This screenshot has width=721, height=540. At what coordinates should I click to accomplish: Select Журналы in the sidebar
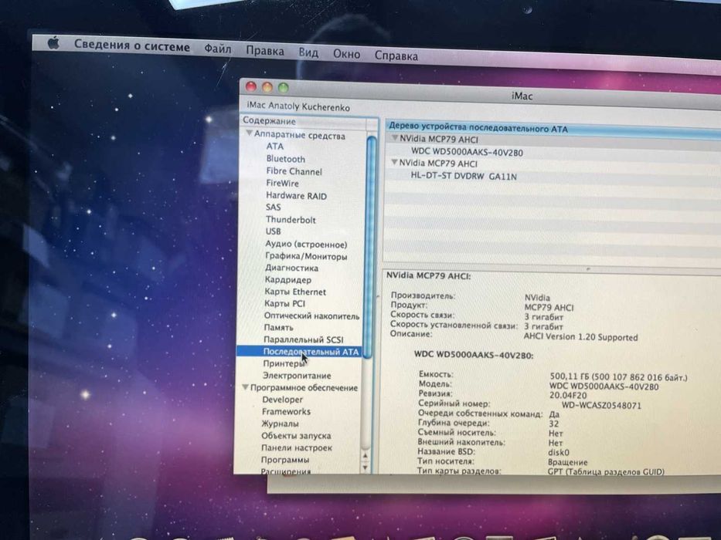(280, 424)
